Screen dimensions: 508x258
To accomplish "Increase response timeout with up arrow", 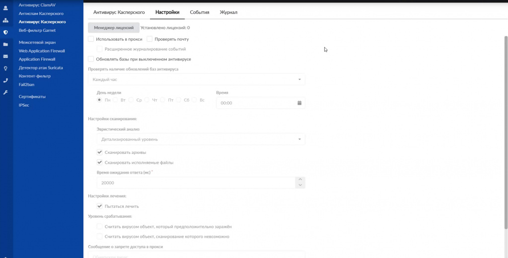I will coord(300,180).
